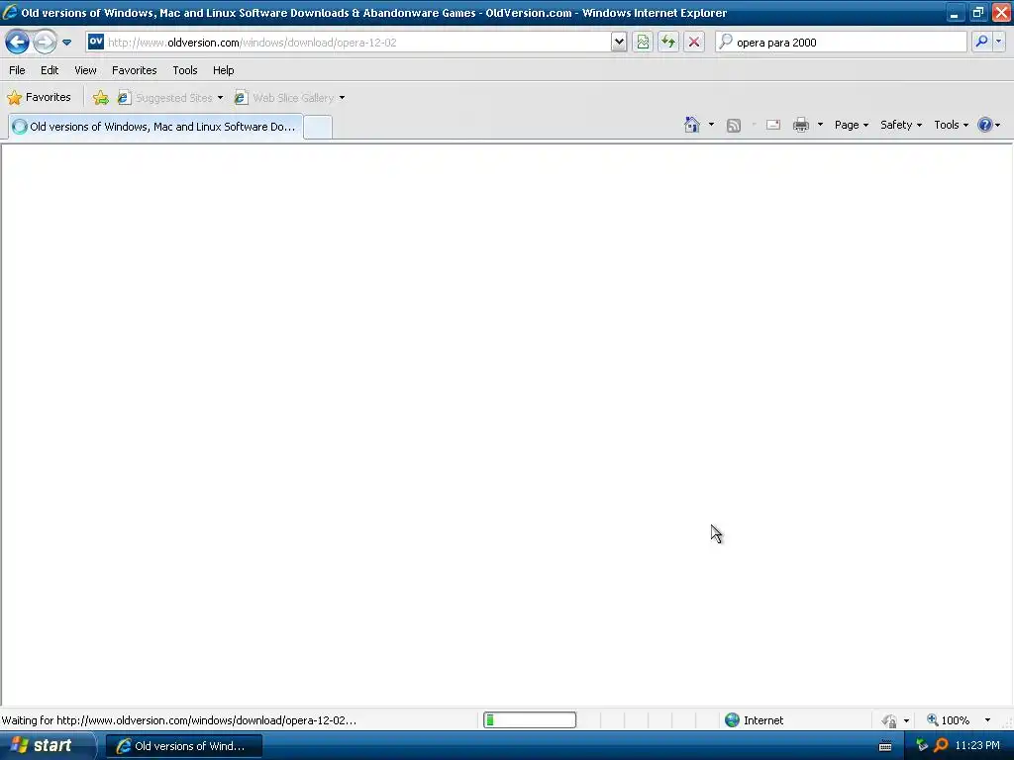Open the Help menu
Image resolution: width=1014 pixels, height=760 pixels.
tap(223, 70)
